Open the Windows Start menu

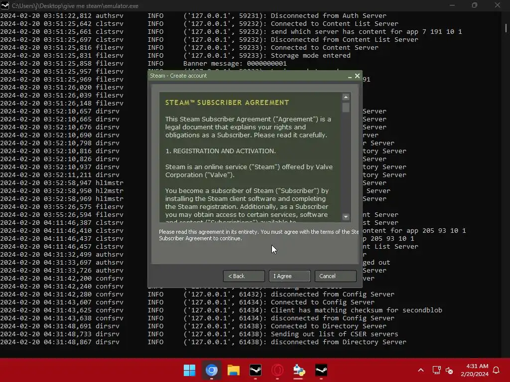pos(189,370)
